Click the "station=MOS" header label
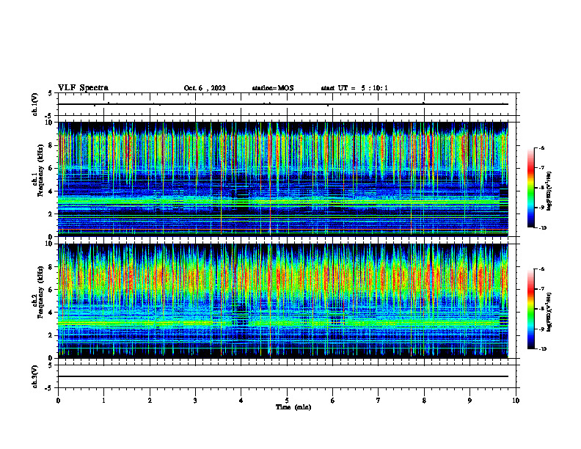581x449 pixels. point(273,88)
